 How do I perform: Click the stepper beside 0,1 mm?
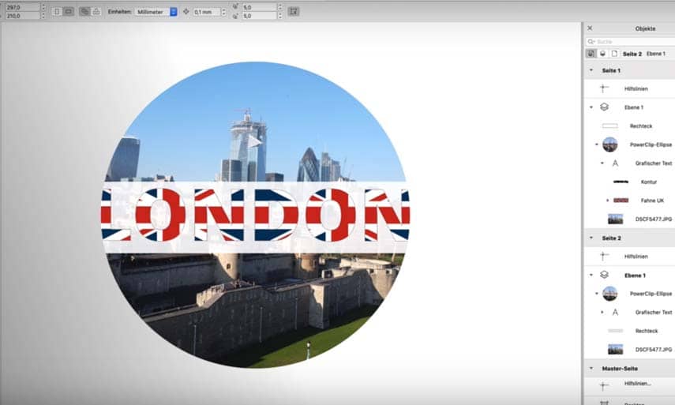pyautogui.click(x=223, y=12)
